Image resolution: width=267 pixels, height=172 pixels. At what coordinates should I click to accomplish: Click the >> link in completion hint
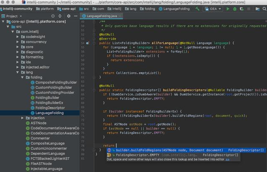pyautogui.click(x=228, y=160)
